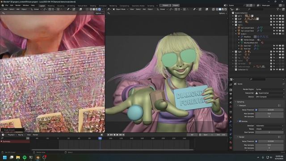
Task: Toggle X-ray in the right viewport header
Action: (213, 9)
